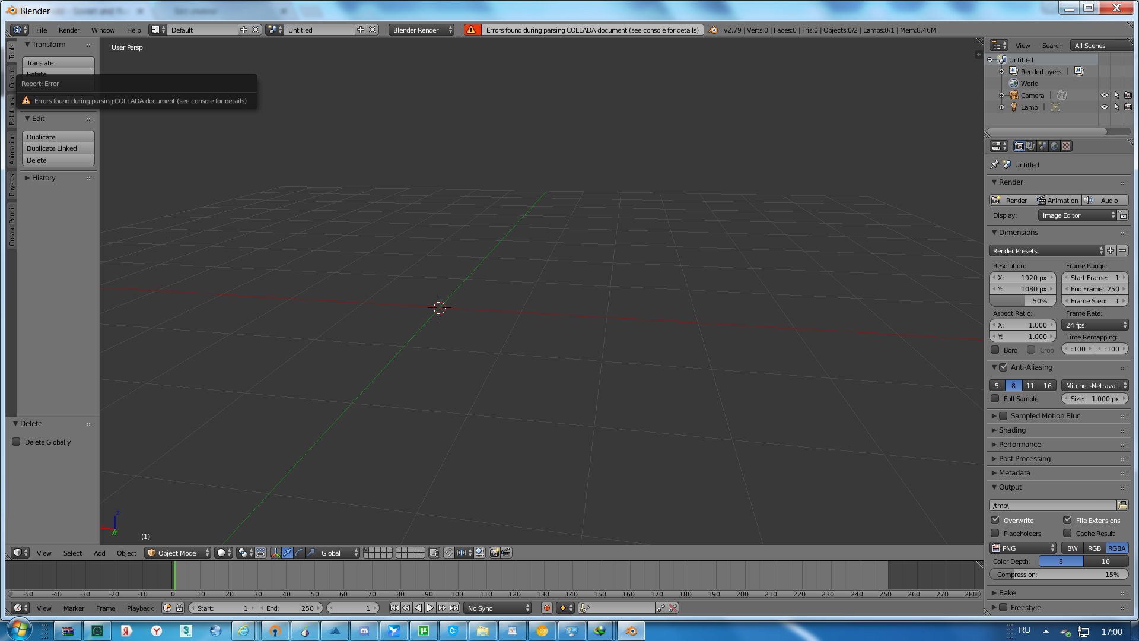The width and height of the screenshot is (1139, 641).
Task: Click the Blender logo in the info header
Action: 713,30
